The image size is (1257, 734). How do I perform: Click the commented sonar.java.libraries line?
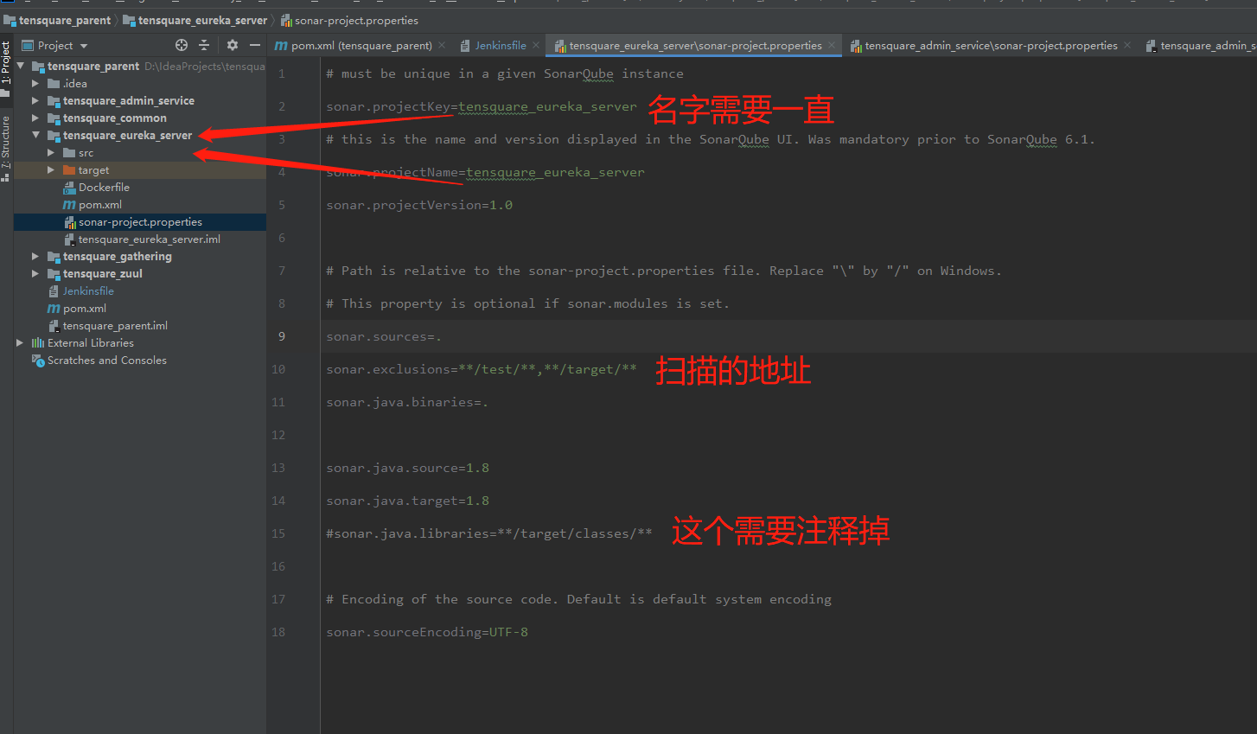pos(489,533)
